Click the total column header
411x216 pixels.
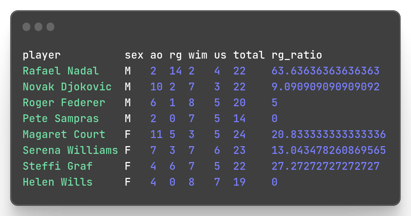(249, 55)
